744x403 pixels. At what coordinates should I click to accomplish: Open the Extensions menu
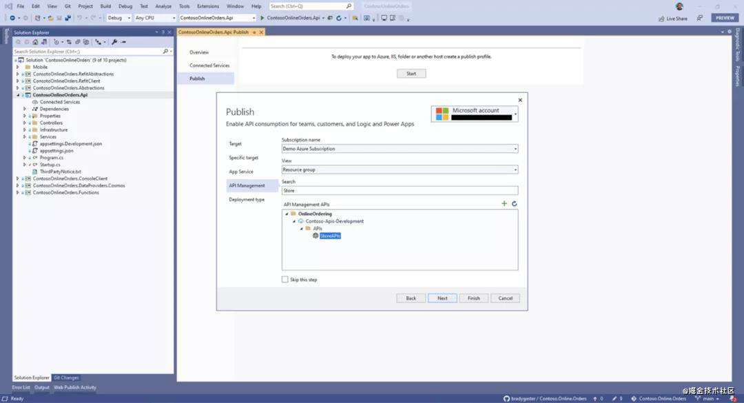click(x=208, y=6)
